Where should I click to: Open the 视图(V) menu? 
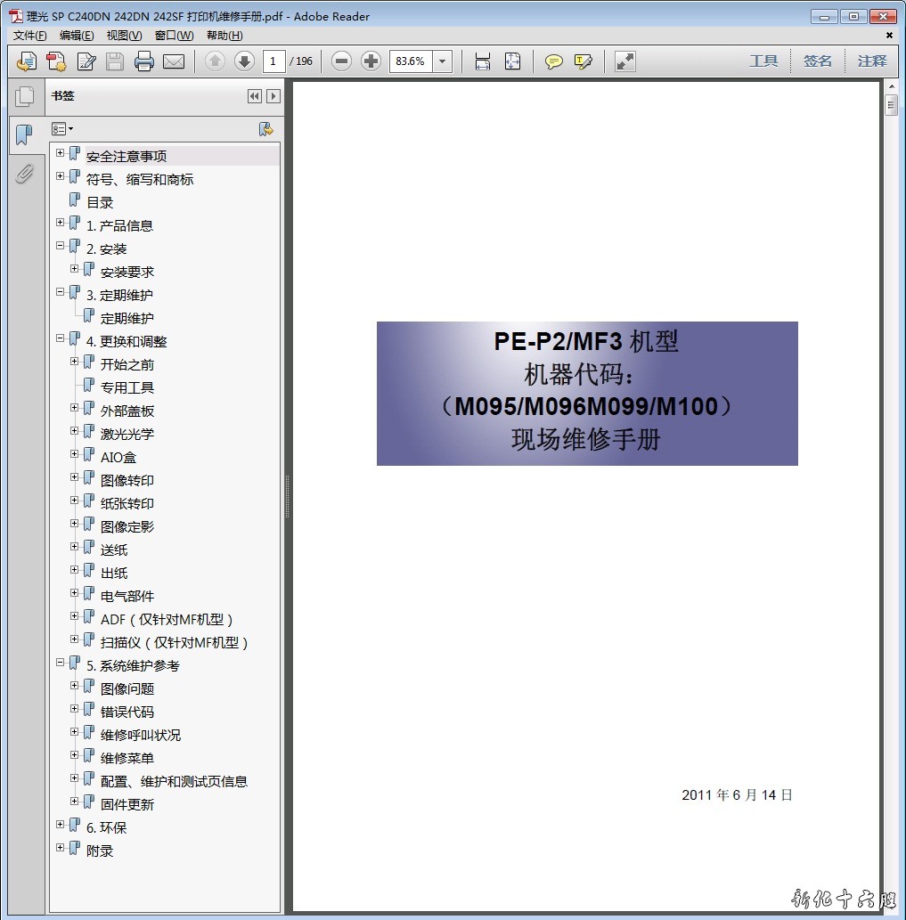tap(124, 36)
